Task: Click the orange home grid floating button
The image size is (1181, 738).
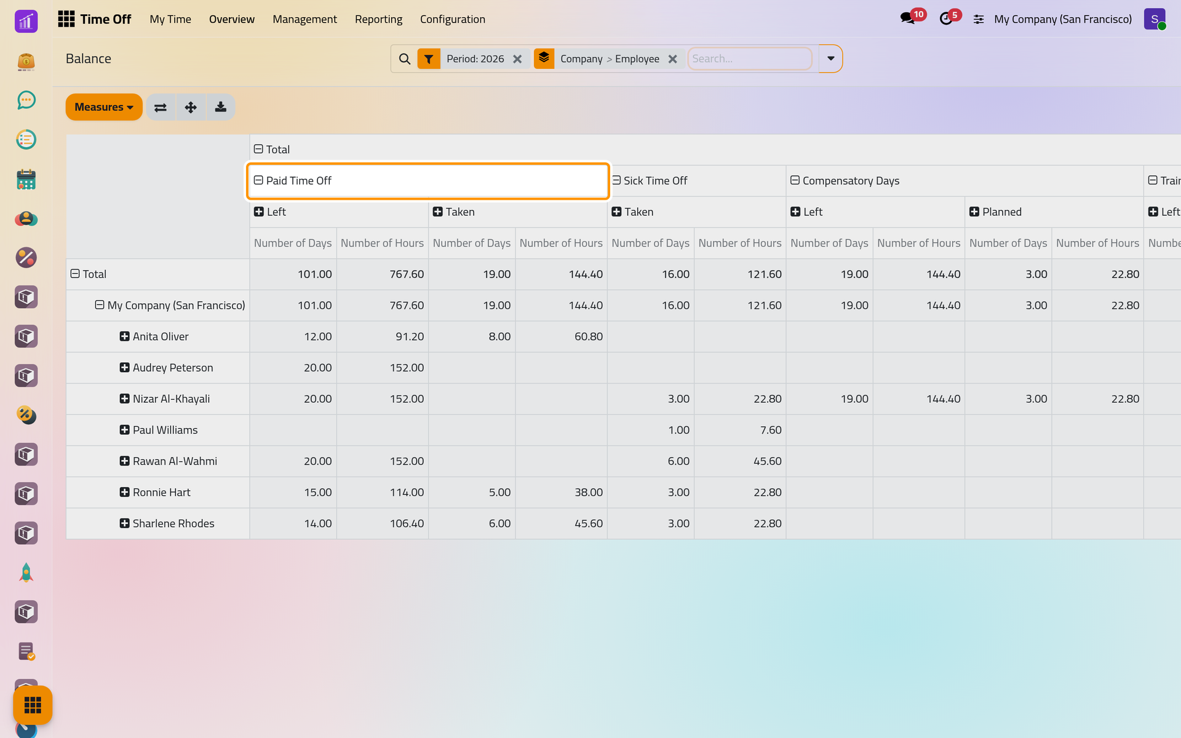Action: [33, 705]
